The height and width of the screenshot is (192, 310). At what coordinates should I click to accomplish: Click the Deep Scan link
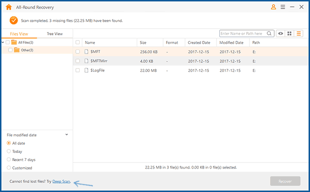61,181
